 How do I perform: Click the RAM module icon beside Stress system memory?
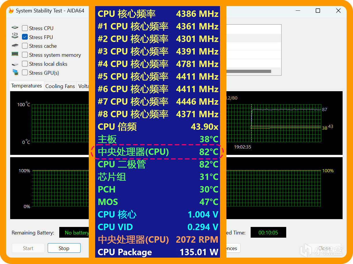coord(15,54)
